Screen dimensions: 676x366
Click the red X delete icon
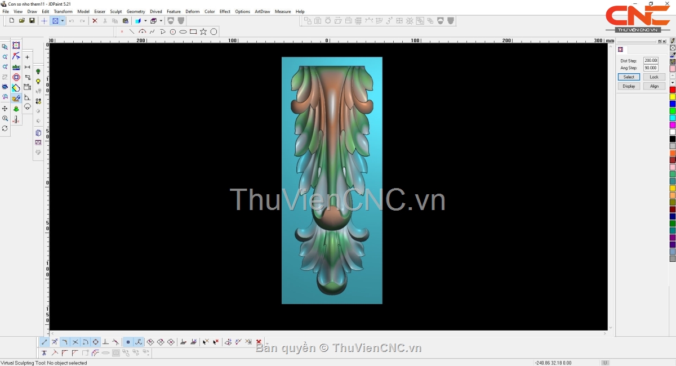95,21
